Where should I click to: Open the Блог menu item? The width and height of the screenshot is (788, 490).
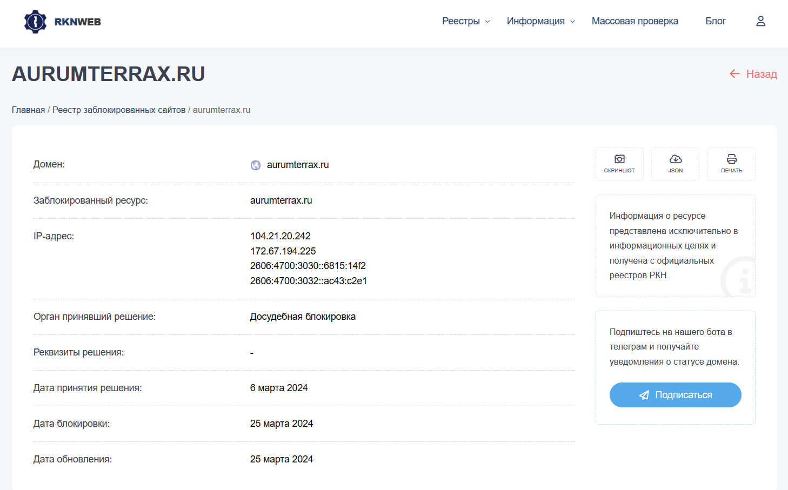tap(716, 21)
